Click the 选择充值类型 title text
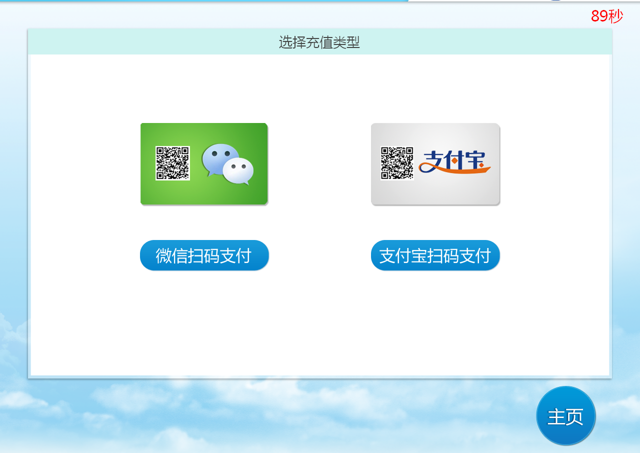Viewport: 640px width, 453px height. click(319, 42)
